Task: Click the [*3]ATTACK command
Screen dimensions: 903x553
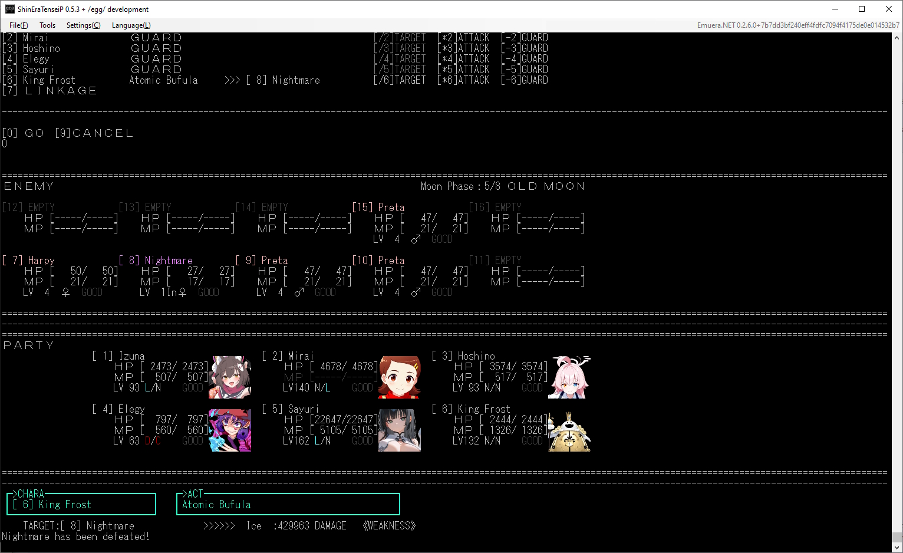Action: point(463,48)
